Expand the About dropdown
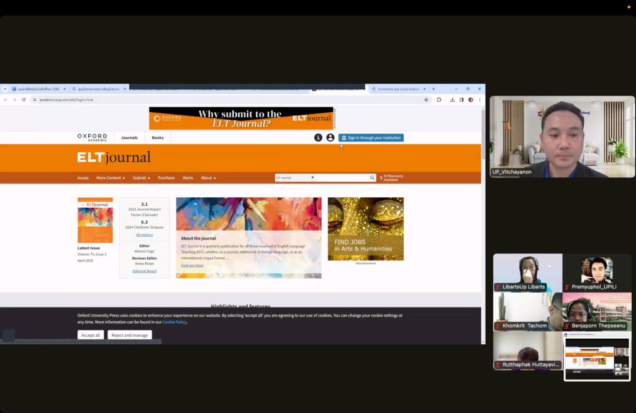The height and width of the screenshot is (413, 636). tap(209, 178)
